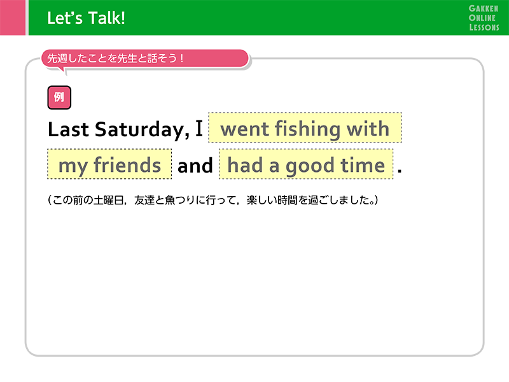Viewport: 509px width, 382px height.
Task: Click the empty white area below the translation
Action: [254, 280]
